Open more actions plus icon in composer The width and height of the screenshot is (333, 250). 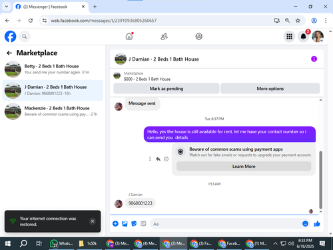pos(115,223)
